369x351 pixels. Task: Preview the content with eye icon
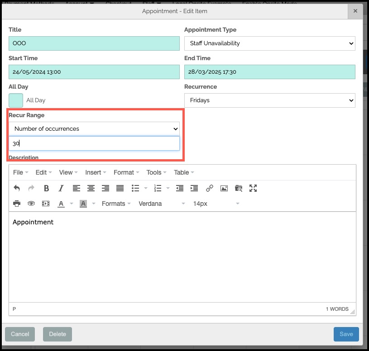pyautogui.click(x=31, y=204)
